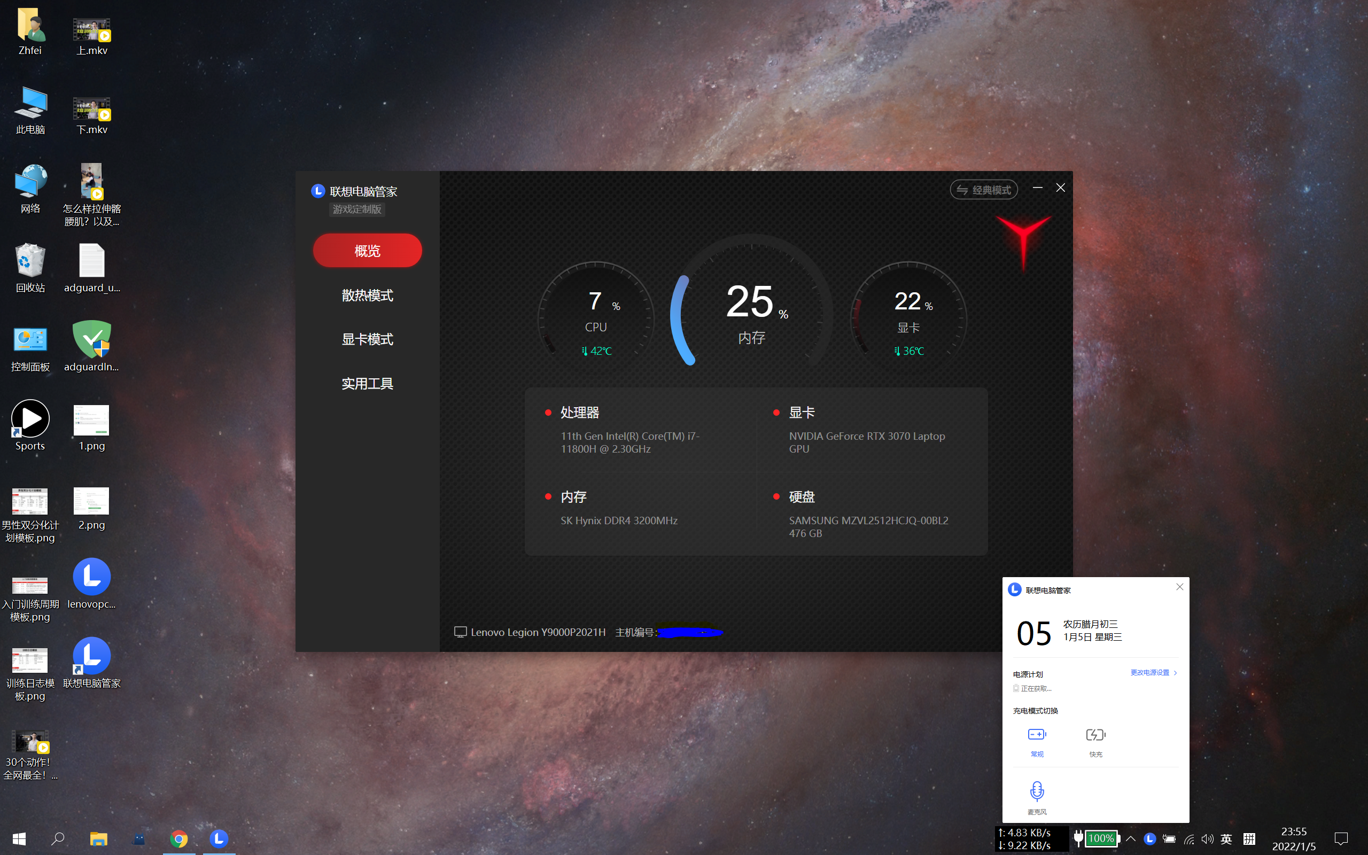
Task: Select Zhfei user folder on desktop
Action: [30, 31]
